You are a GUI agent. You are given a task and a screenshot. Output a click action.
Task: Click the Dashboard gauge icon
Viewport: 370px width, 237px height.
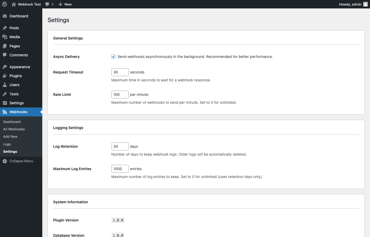point(5,16)
